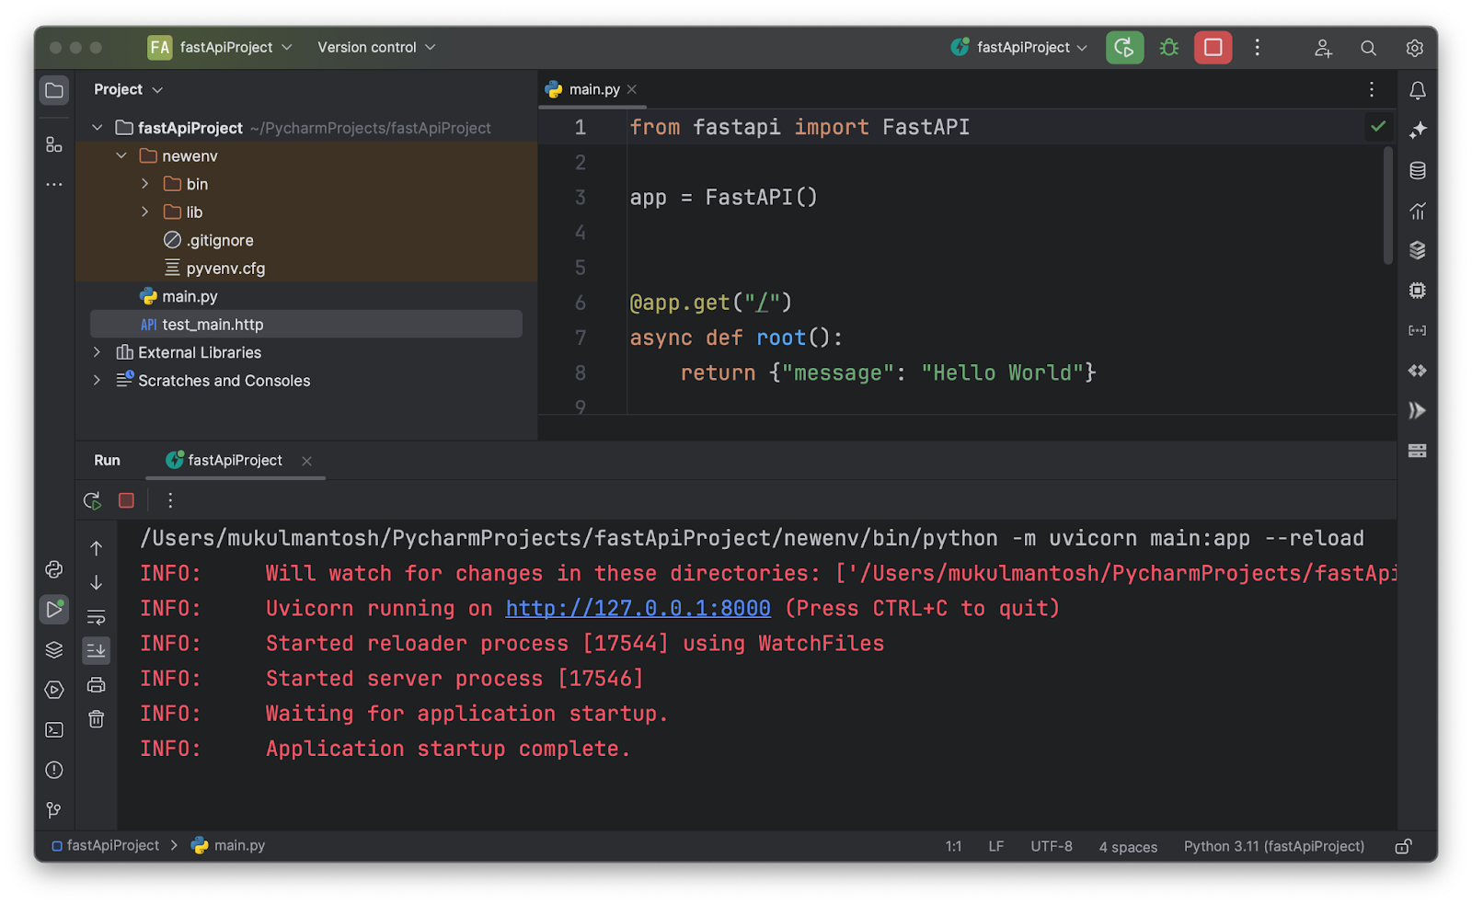Viewport: 1472px width, 904px height.
Task: Open the http://127.0.0.1:8000 link
Action: (x=638, y=609)
